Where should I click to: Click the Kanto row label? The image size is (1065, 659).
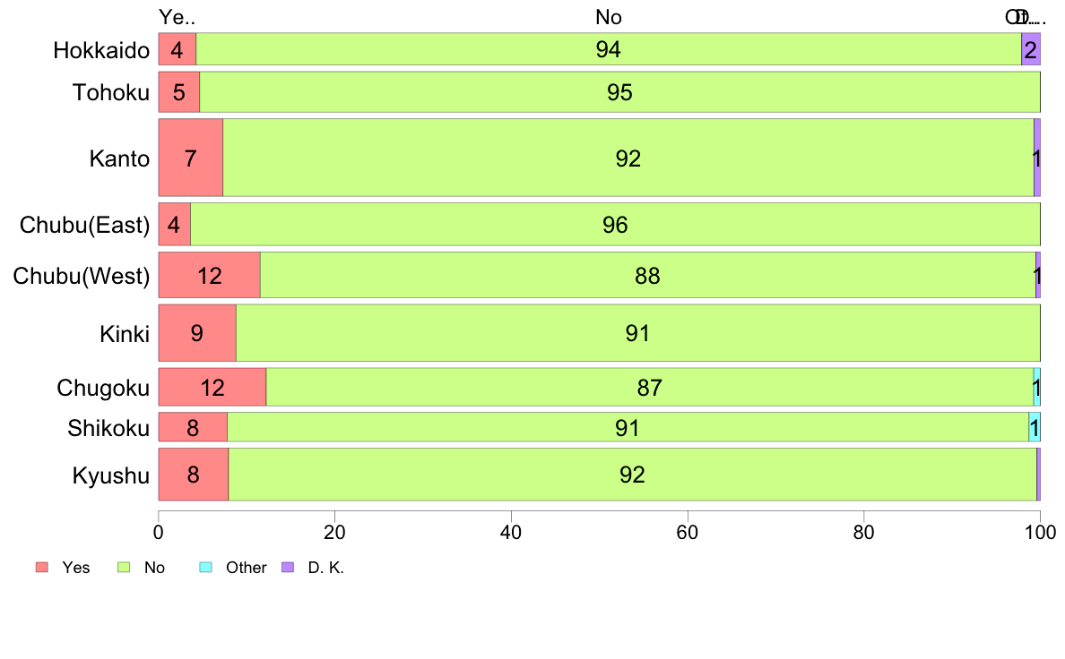coord(119,158)
